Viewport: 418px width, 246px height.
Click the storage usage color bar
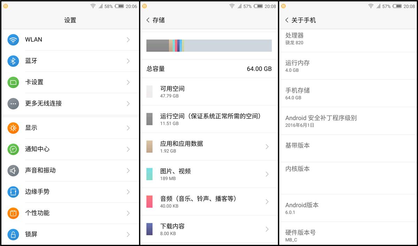[209, 45]
